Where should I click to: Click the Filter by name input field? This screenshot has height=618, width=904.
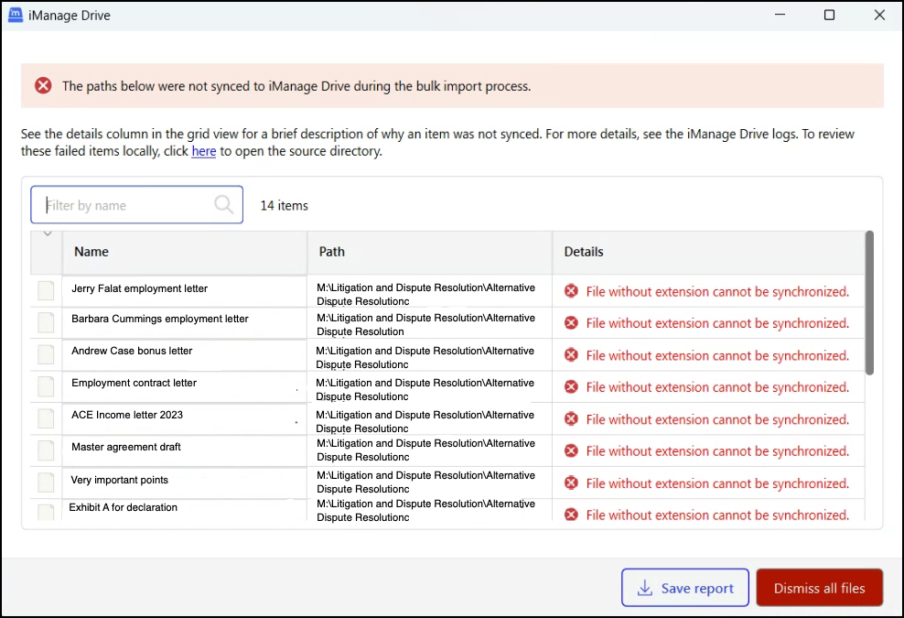pos(128,205)
